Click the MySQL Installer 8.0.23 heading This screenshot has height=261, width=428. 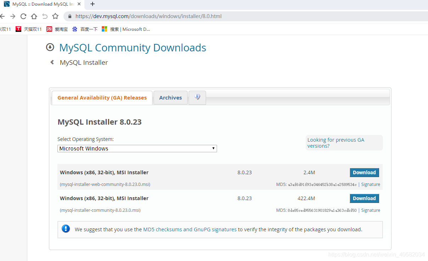tap(100, 122)
